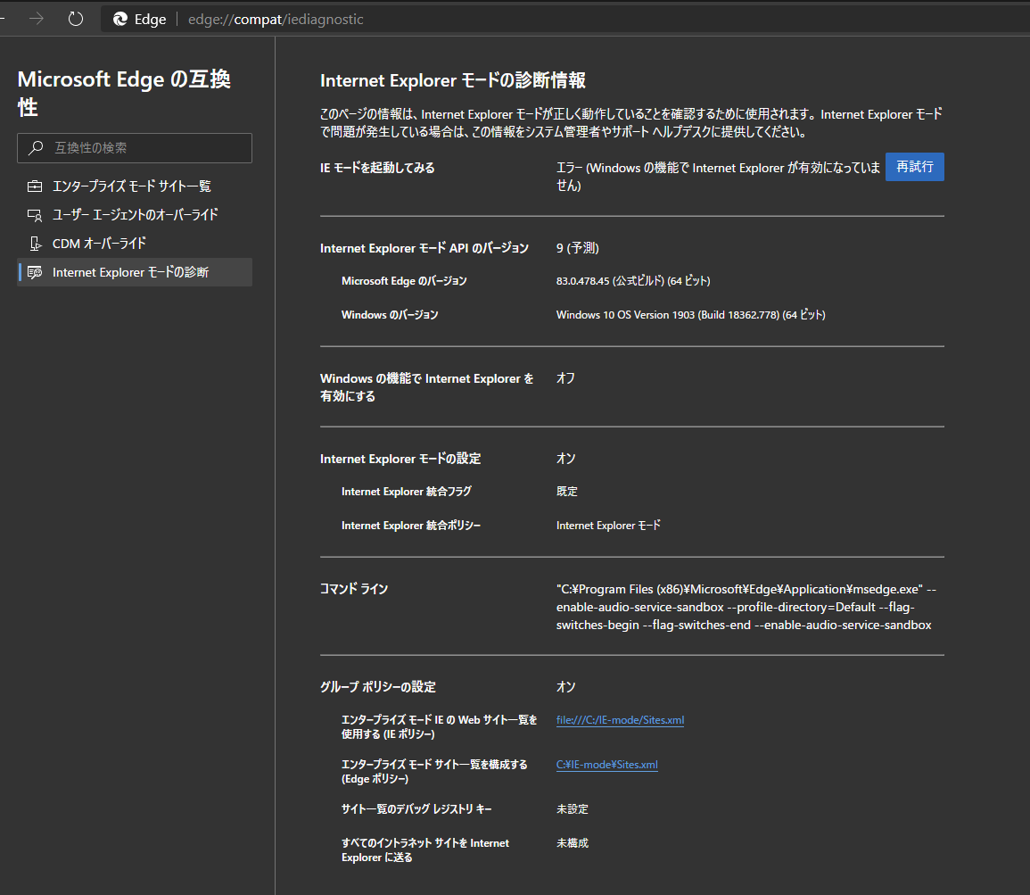
Task: Click the Internet Explorer モードの診断情報 heading
Action: coord(453,80)
